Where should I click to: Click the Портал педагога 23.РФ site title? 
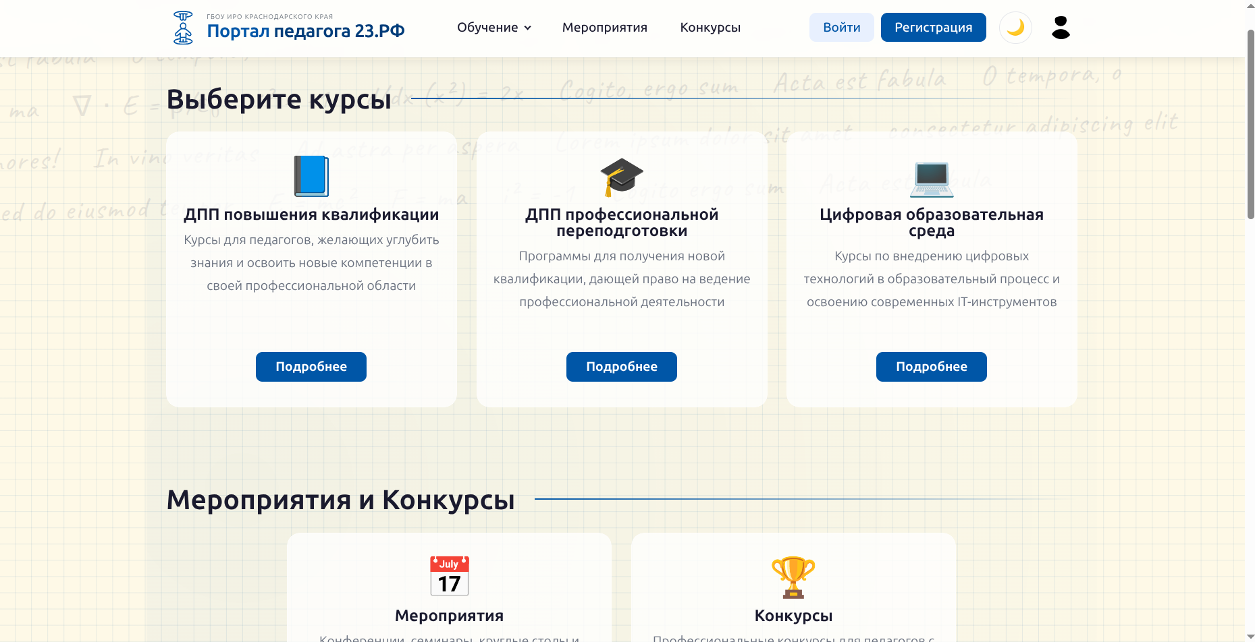coord(306,31)
